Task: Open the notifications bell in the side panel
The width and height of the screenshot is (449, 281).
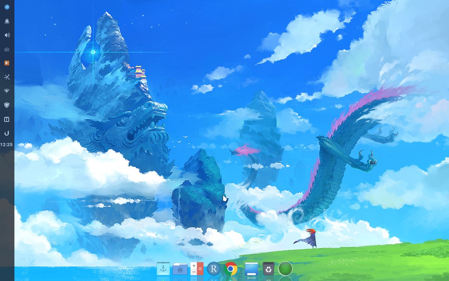Action: (7, 21)
